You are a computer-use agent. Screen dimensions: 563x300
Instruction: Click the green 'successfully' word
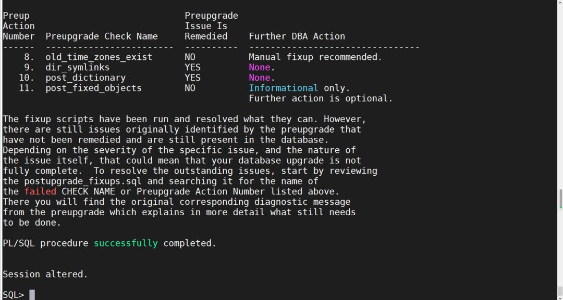[x=126, y=243]
